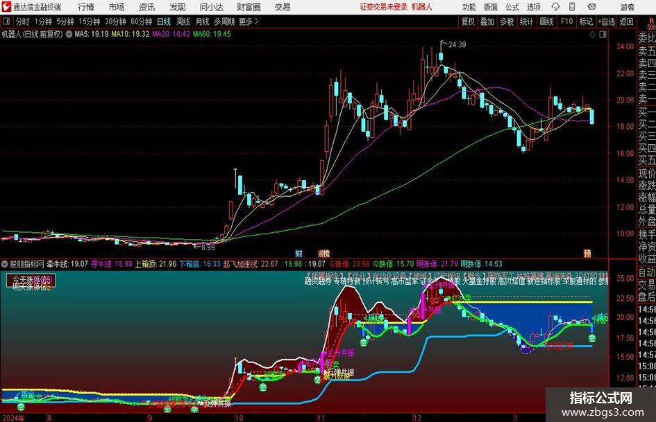
Task: Click the 涨榜 marker icon on chart
Action: (323, 253)
